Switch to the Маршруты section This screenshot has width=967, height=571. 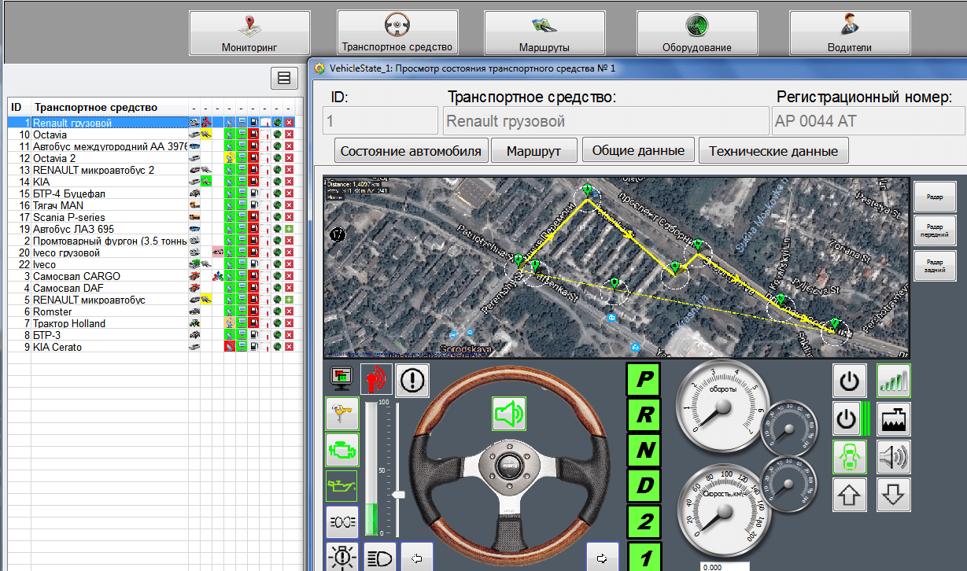coord(544,33)
